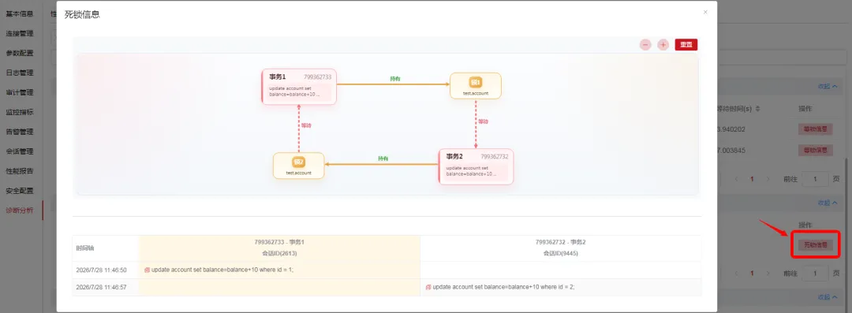This screenshot has width=852, height=313.
Task: Click the 死锁信息 button in the 操作 column
Action: [815, 245]
